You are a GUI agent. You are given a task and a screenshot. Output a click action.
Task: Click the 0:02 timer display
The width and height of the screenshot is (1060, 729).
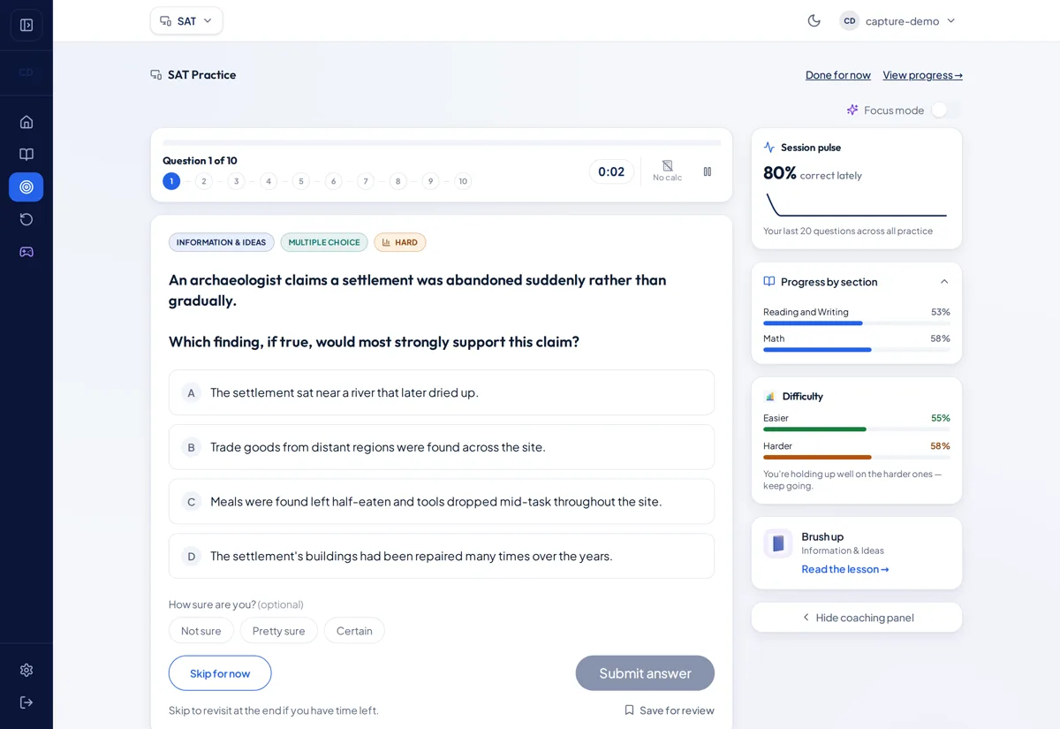tap(611, 171)
